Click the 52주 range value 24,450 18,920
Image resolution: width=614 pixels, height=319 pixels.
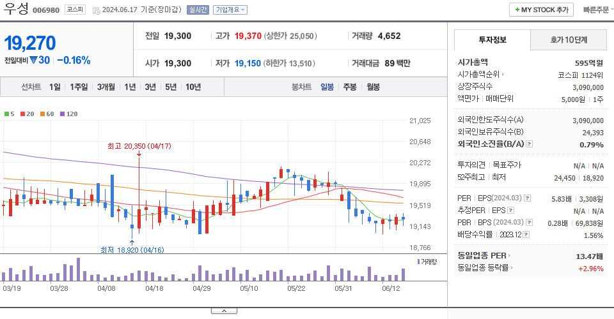tap(579, 178)
